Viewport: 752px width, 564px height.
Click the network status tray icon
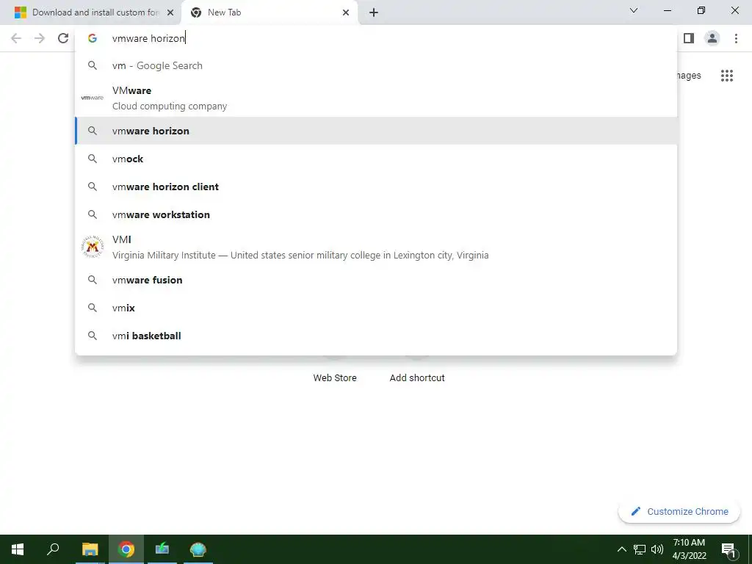640,549
